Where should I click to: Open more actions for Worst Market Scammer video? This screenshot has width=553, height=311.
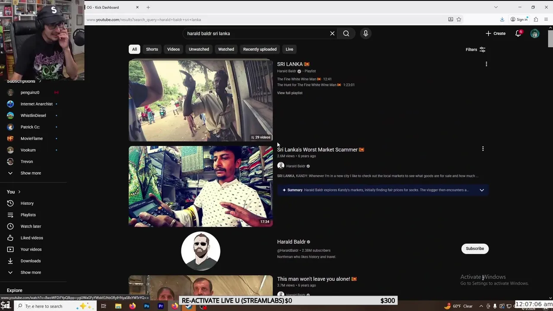coord(483,149)
